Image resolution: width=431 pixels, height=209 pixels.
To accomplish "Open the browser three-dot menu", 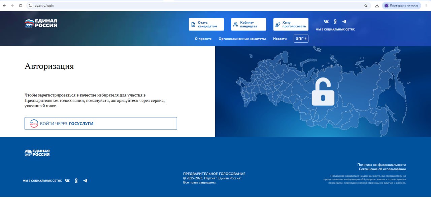I will 426,5.
